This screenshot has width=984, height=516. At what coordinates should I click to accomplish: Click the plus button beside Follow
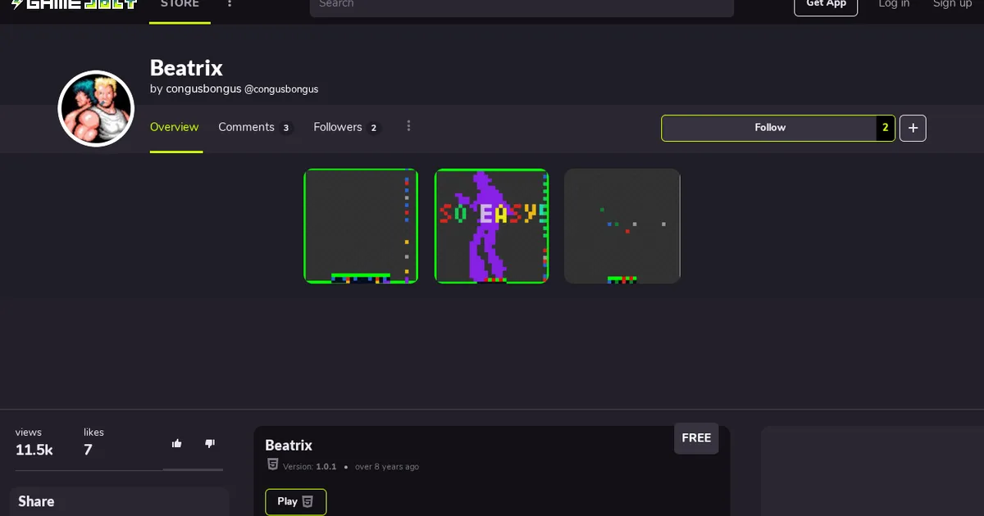[913, 128]
